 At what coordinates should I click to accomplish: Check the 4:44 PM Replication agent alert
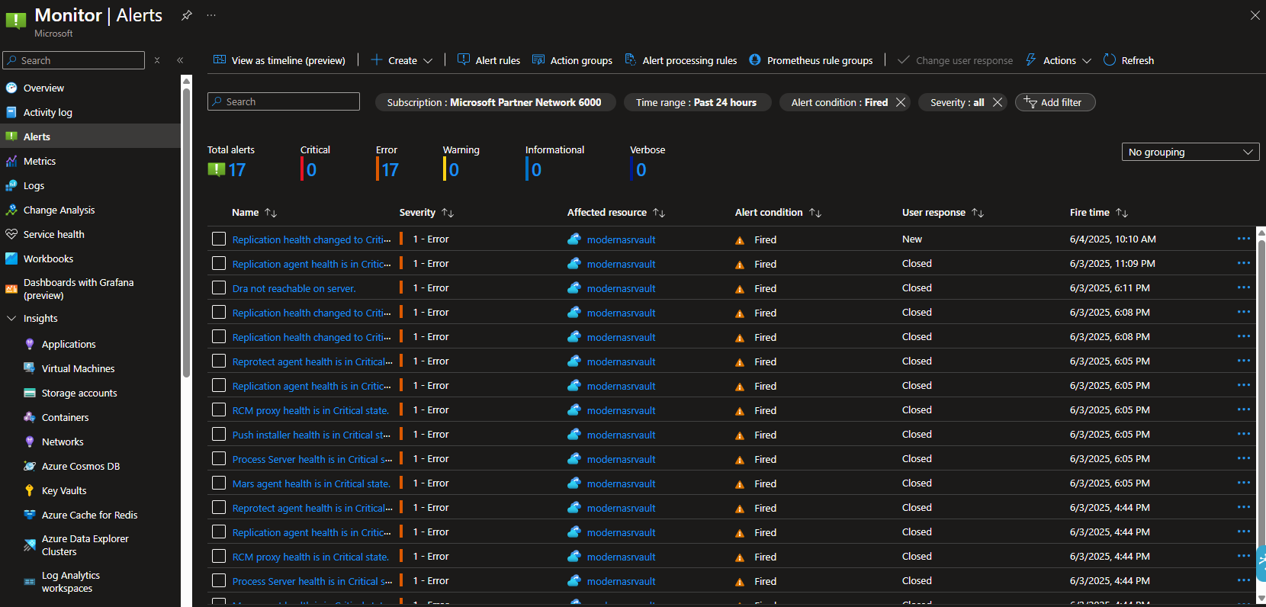point(219,532)
